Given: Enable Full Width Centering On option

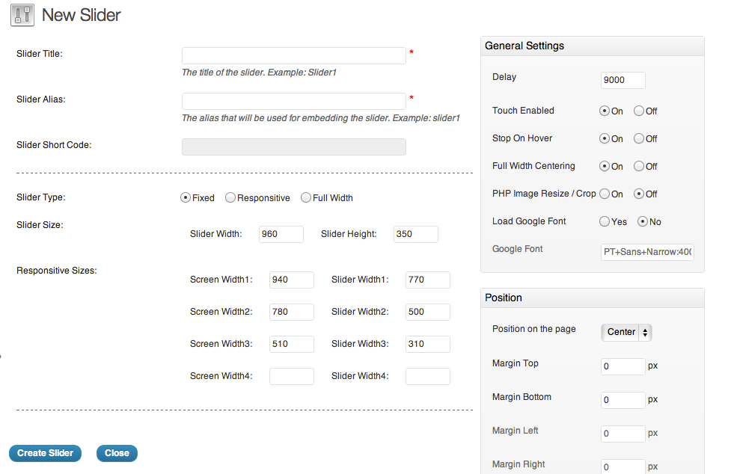Looking at the screenshot, I should (605, 166).
